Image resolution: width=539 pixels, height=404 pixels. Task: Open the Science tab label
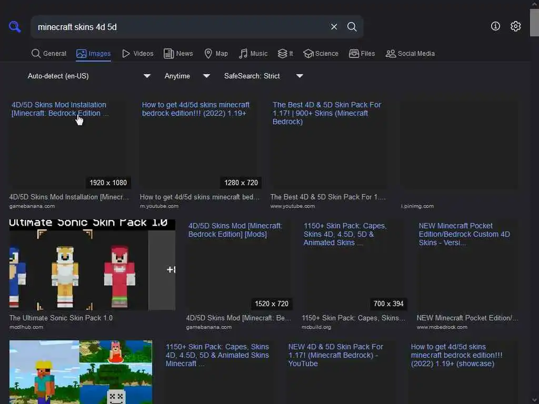[326, 54]
